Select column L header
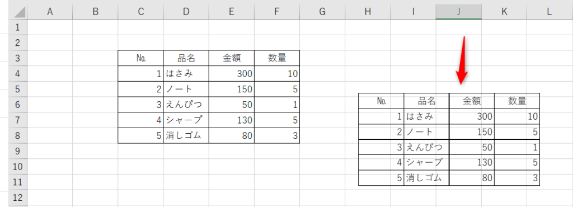The height and width of the screenshot is (207, 573). click(549, 12)
